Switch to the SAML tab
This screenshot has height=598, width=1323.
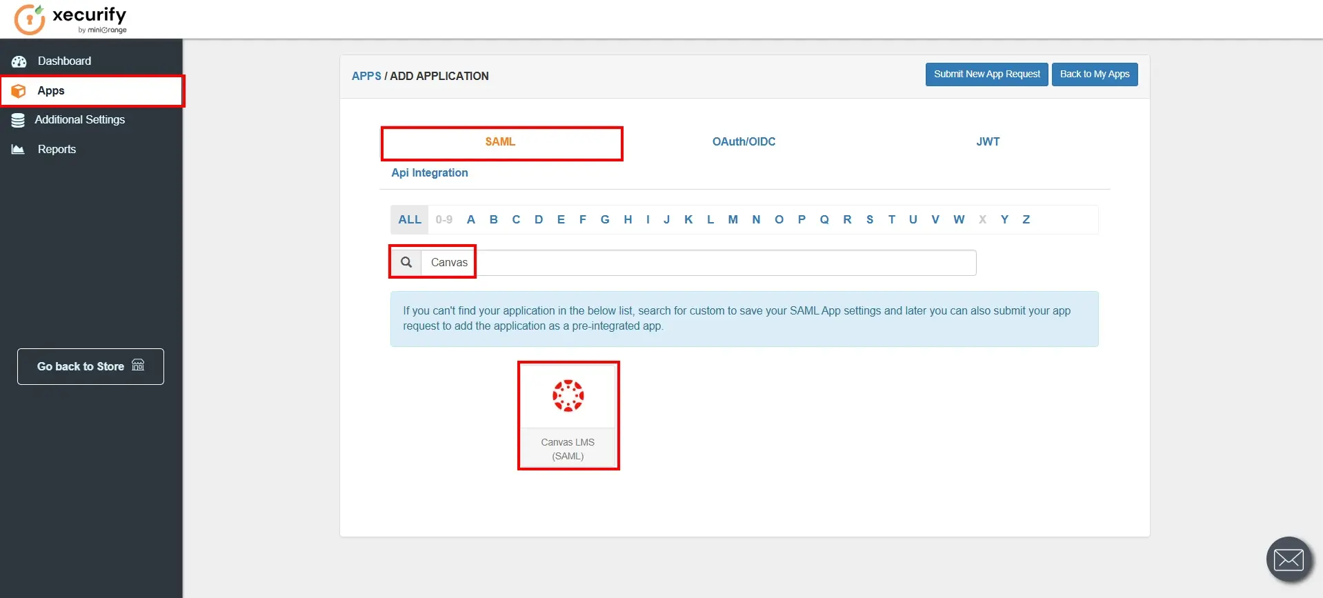click(x=500, y=141)
